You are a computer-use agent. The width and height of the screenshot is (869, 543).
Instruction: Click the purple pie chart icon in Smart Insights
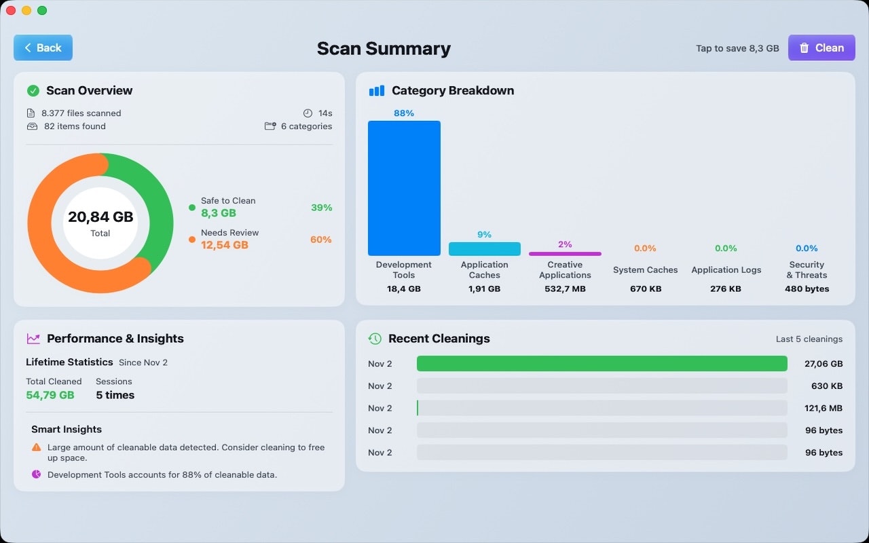(35, 474)
